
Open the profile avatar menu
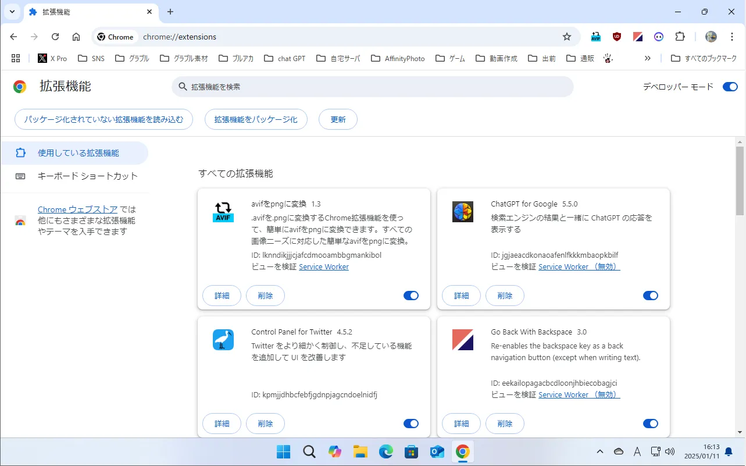pos(711,37)
